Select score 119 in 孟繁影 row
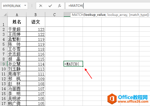 (36, 39)
